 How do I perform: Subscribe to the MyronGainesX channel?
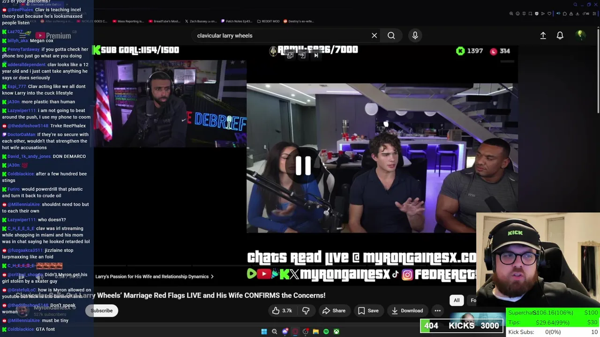click(x=102, y=311)
